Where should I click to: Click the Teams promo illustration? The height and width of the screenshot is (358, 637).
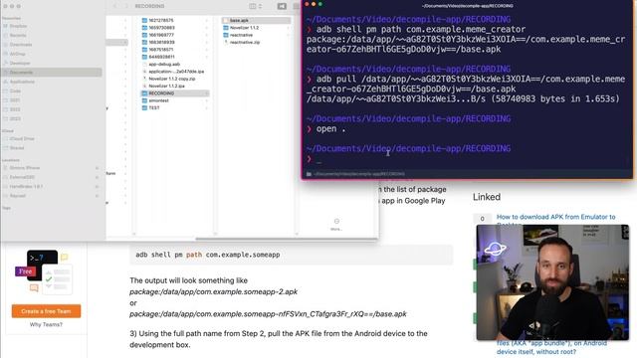point(44,271)
